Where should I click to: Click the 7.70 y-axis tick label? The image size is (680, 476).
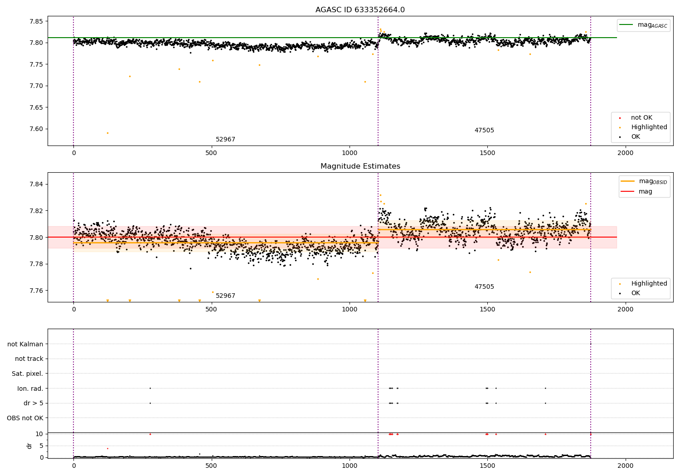[x=36, y=86]
